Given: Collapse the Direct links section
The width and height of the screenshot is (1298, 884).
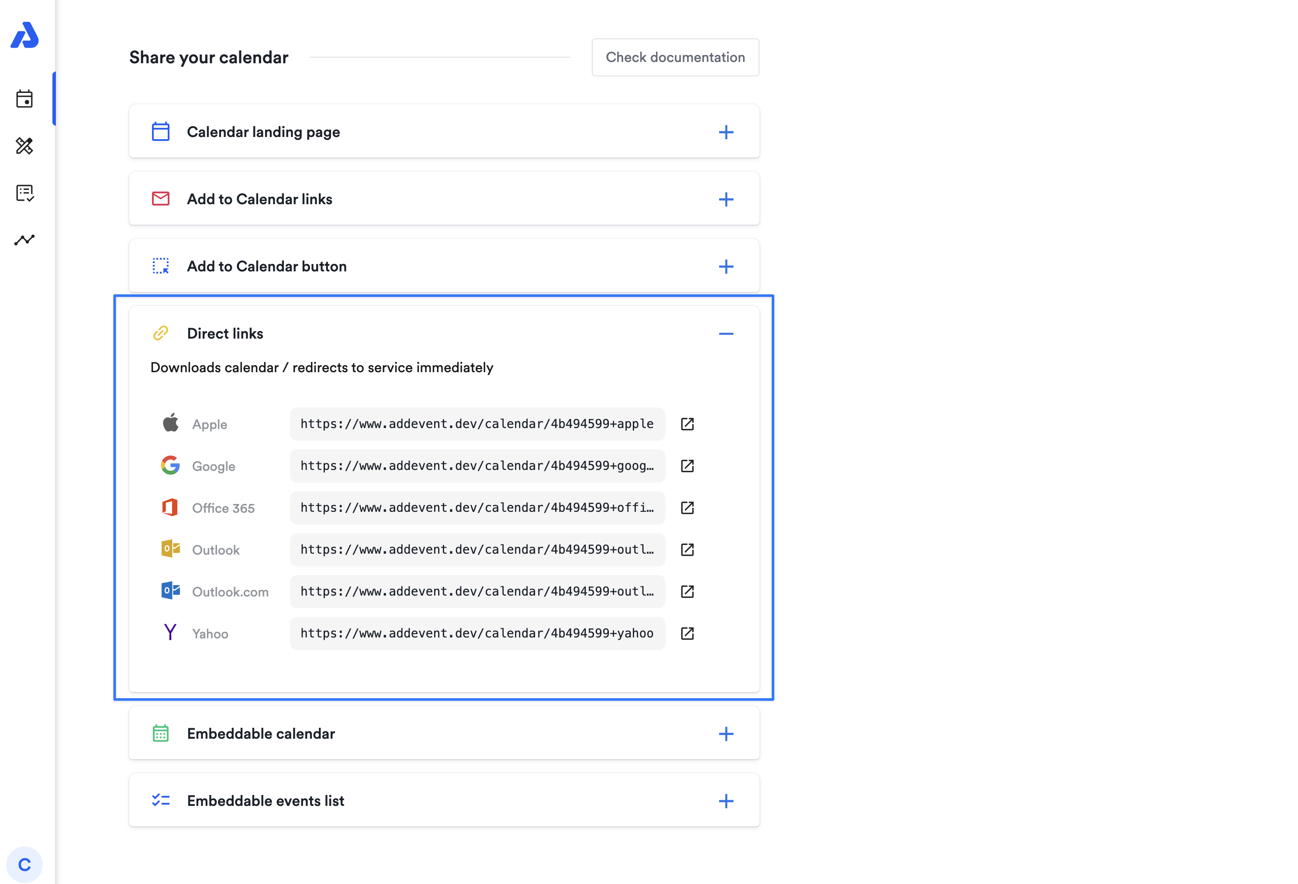Looking at the screenshot, I should 725,334.
